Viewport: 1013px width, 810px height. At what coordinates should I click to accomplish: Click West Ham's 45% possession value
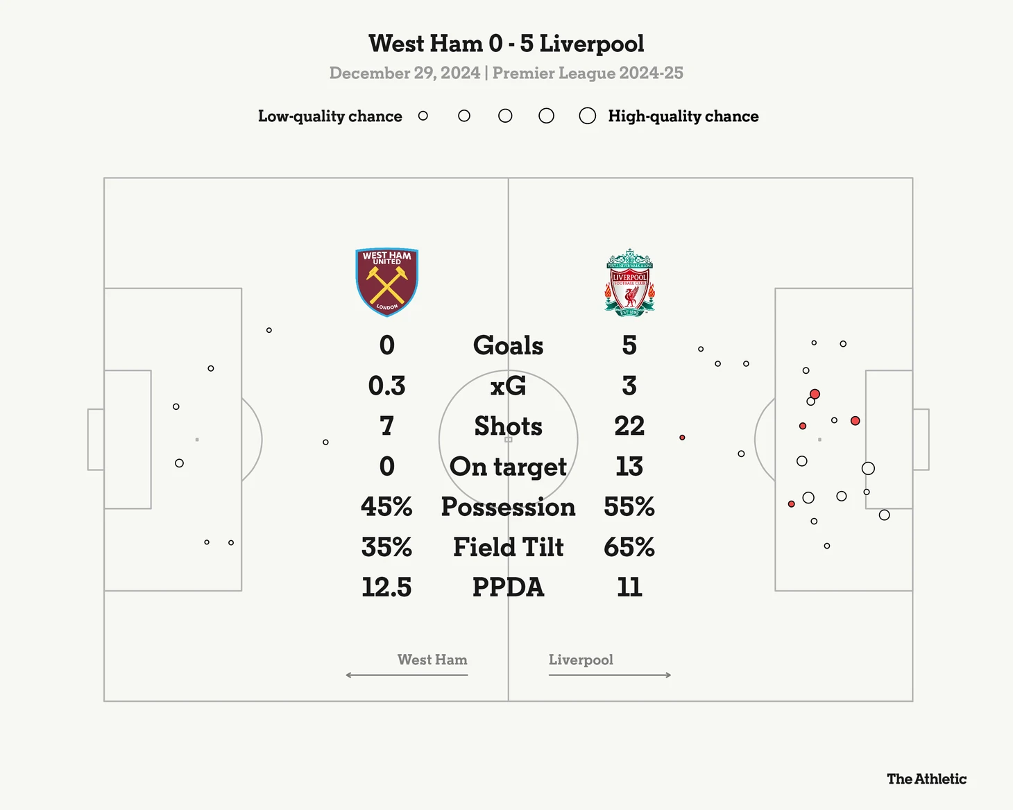tap(386, 507)
